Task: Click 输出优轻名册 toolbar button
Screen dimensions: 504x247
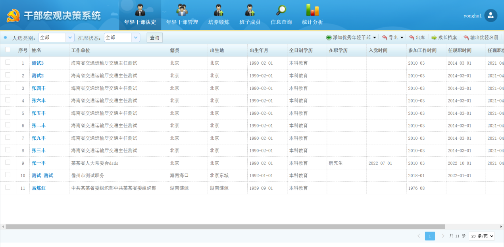Action: [x=481, y=37]
